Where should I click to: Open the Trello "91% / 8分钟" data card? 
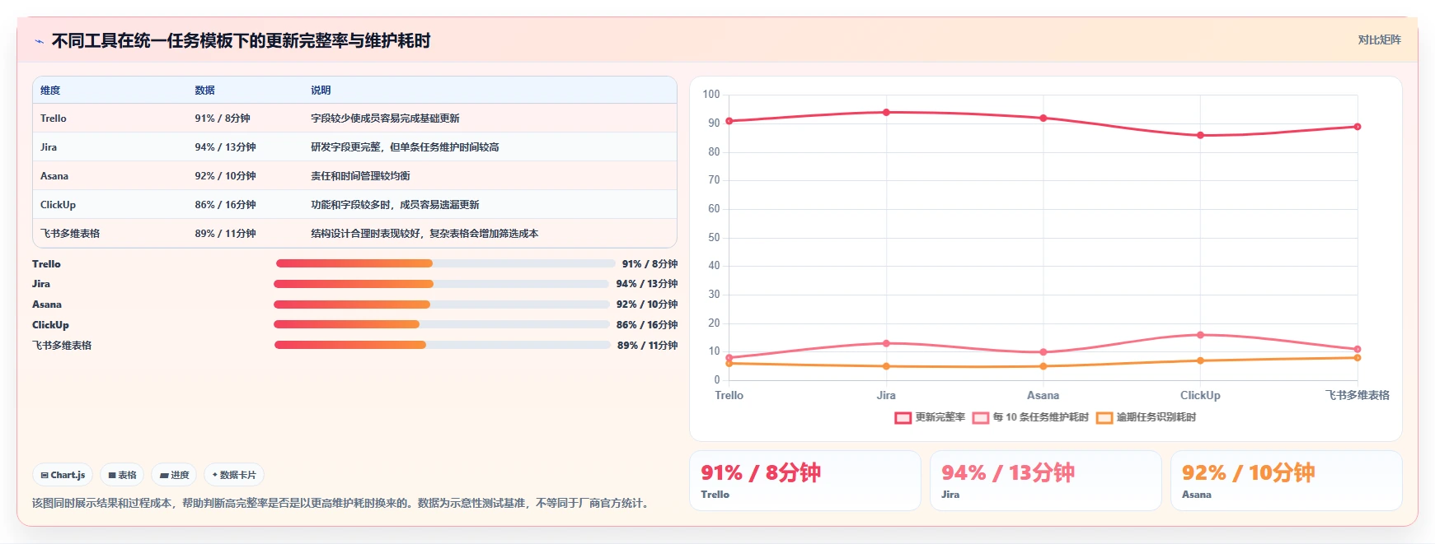click(x=804, y=481)
